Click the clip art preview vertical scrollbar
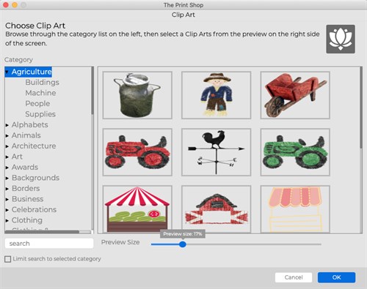The height and width of the screenshot is (289, 367). pos(361,108)
